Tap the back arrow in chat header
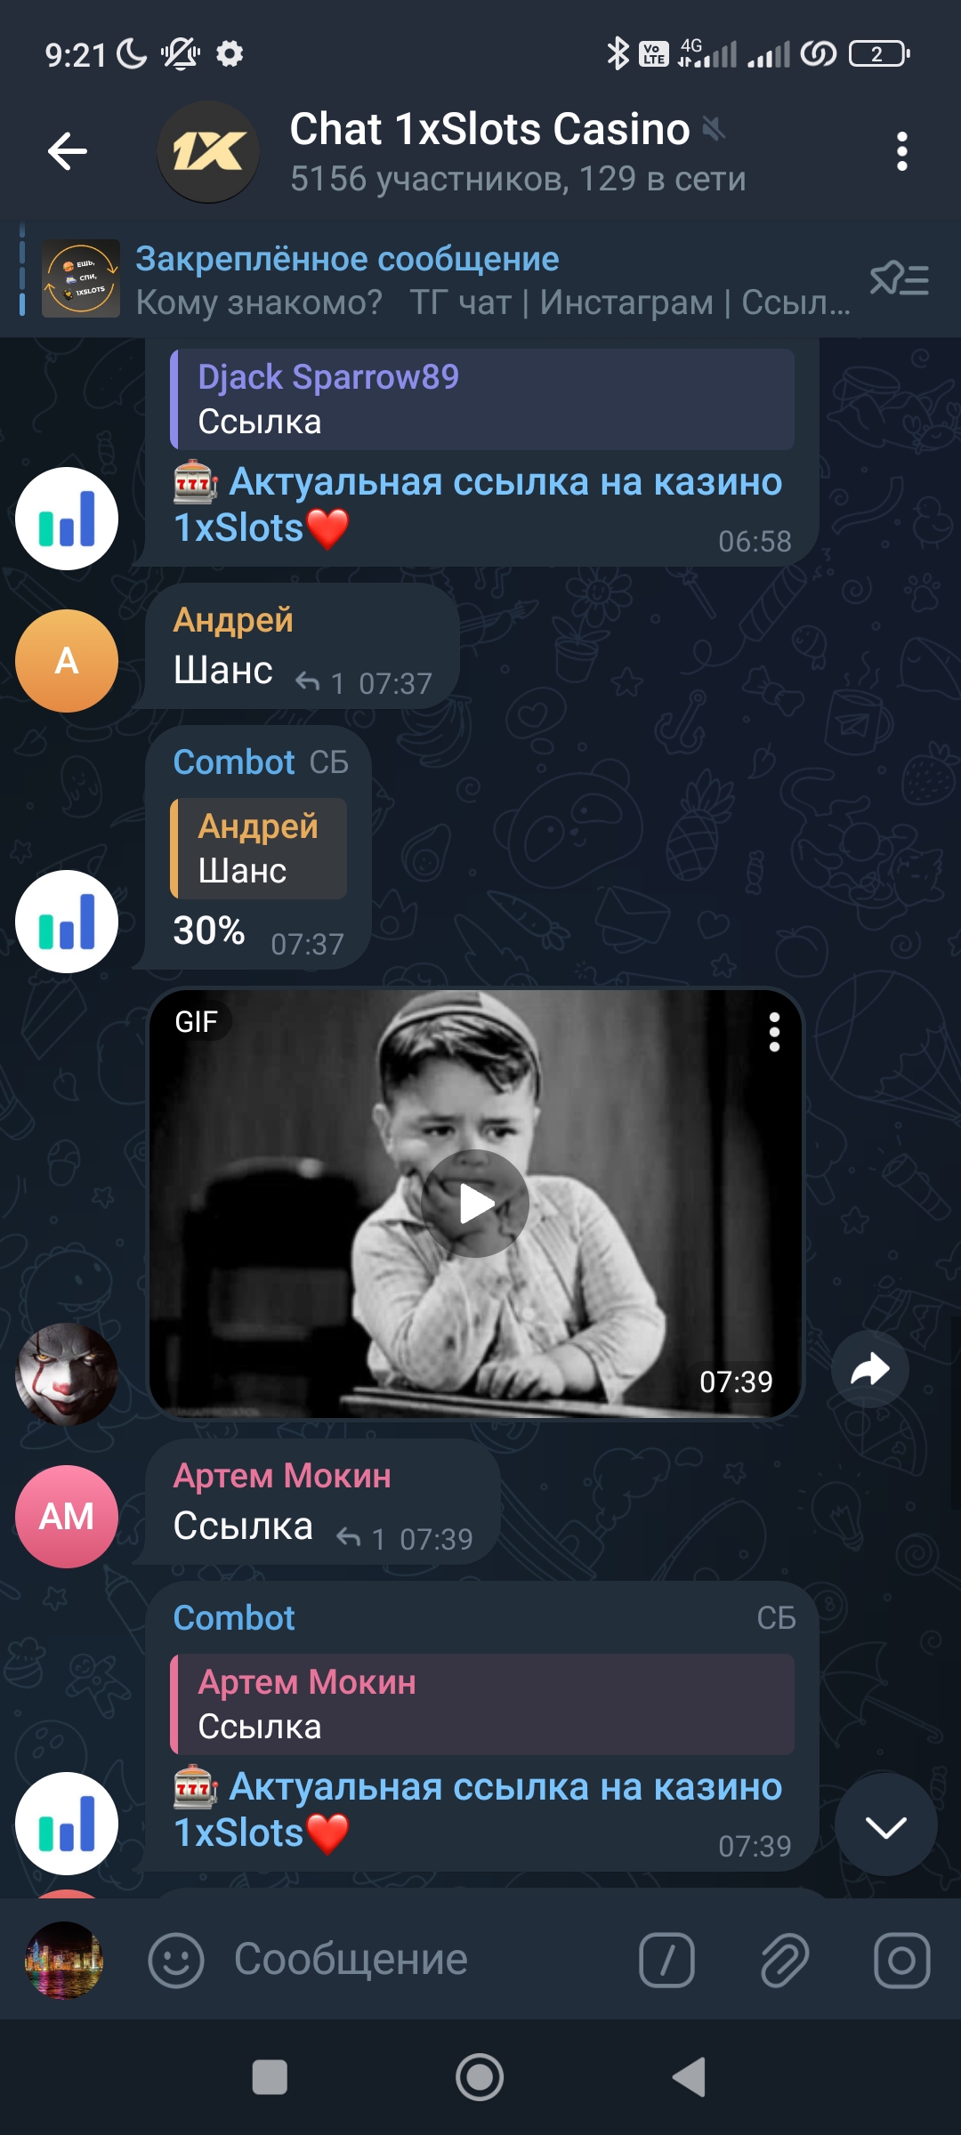The image size is (961, 2135). 68,151
